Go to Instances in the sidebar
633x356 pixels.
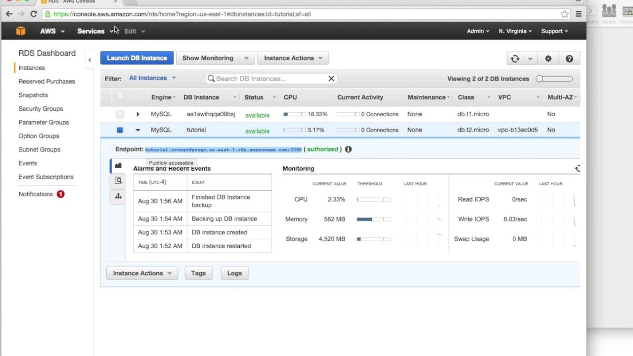32,68
